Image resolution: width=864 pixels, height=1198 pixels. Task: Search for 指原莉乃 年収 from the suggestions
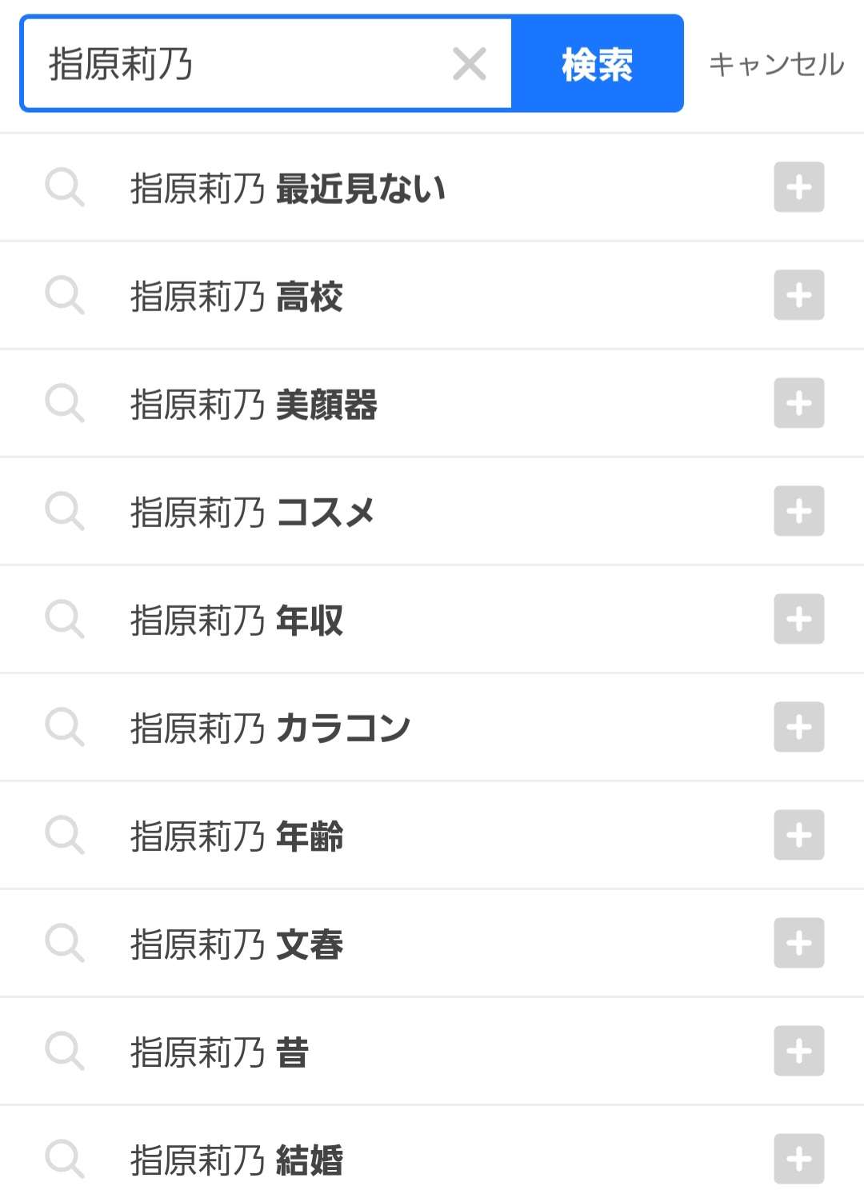click(237, 621)
